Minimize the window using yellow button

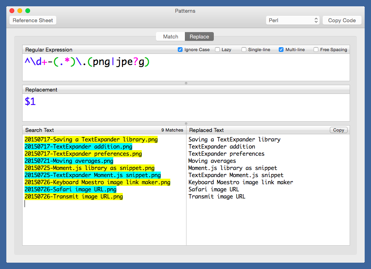pyautogui.click(x=20, y=11)
